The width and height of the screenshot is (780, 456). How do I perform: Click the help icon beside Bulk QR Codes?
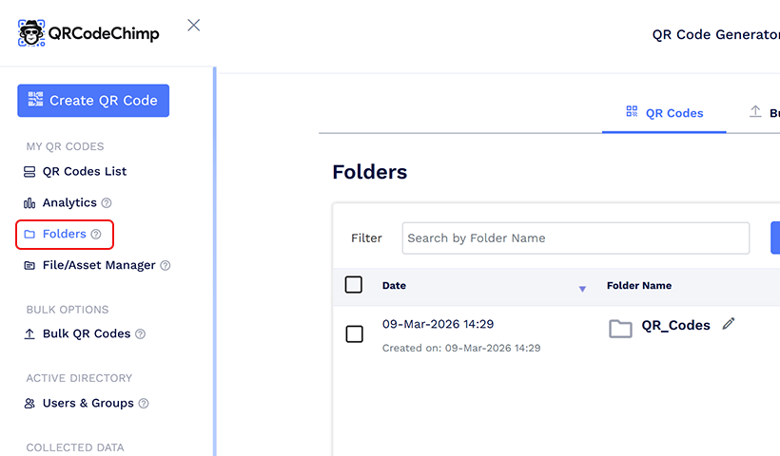tap(141, 334)
